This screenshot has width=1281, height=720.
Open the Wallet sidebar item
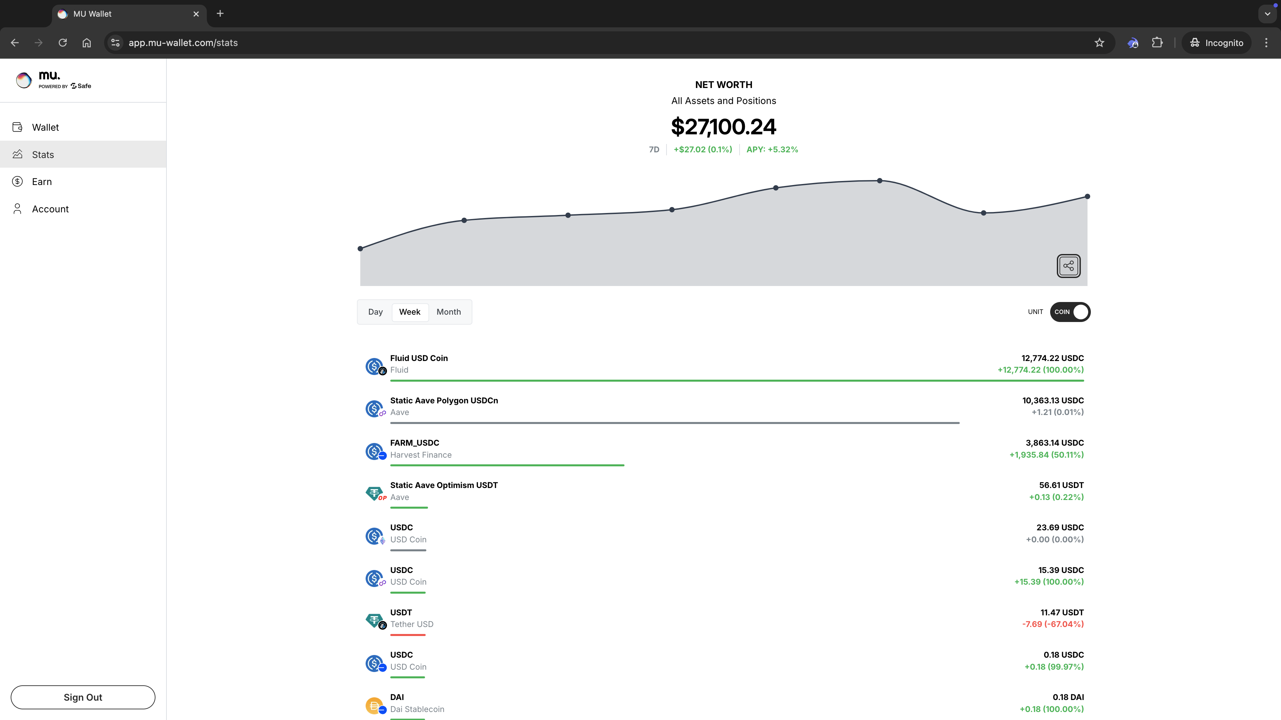click(83, 127)
